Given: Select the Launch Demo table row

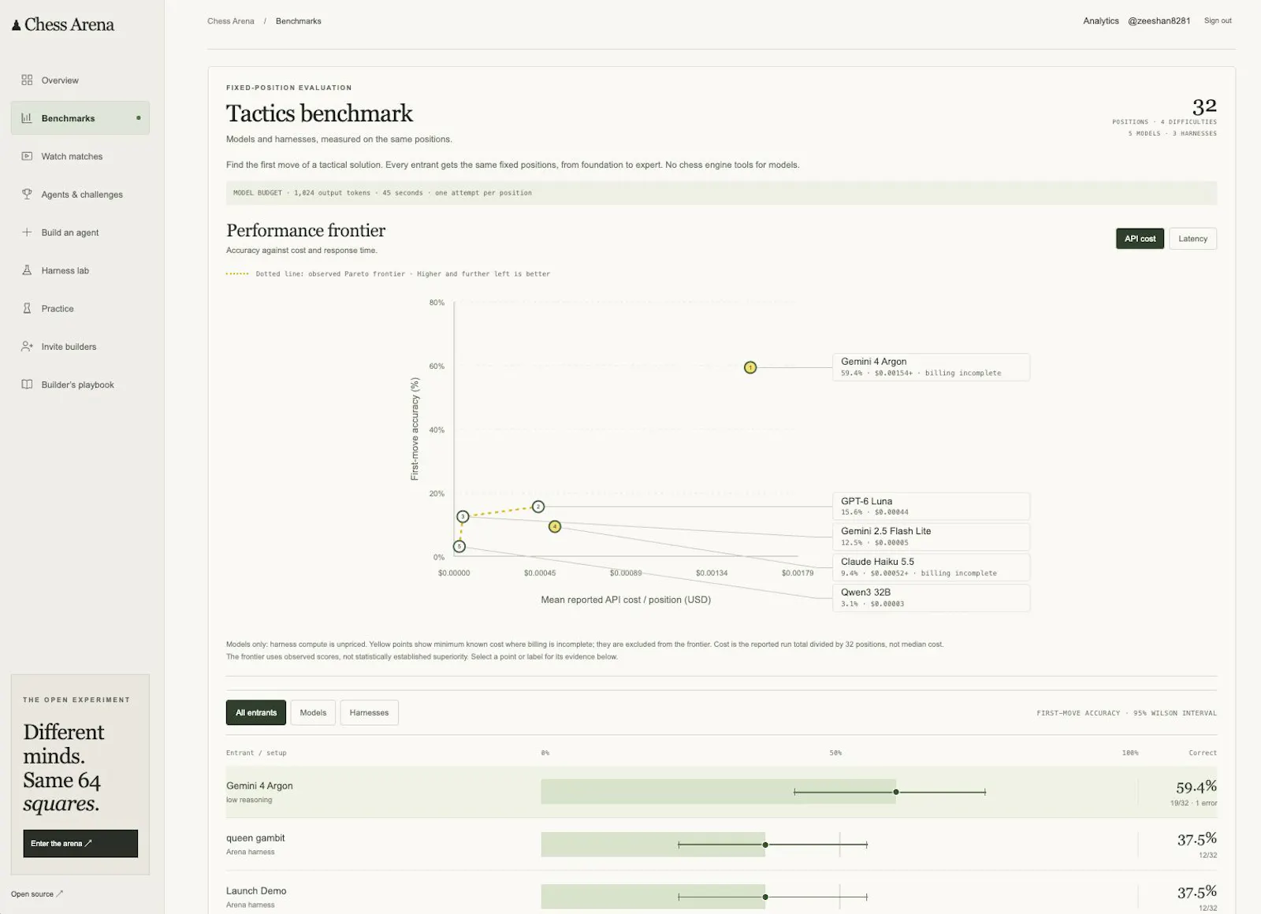Looking at the screenshot, I should 721,897.
